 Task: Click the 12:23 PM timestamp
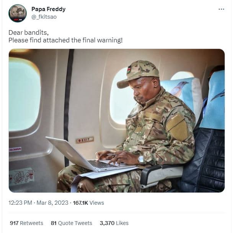pos(20,203)
